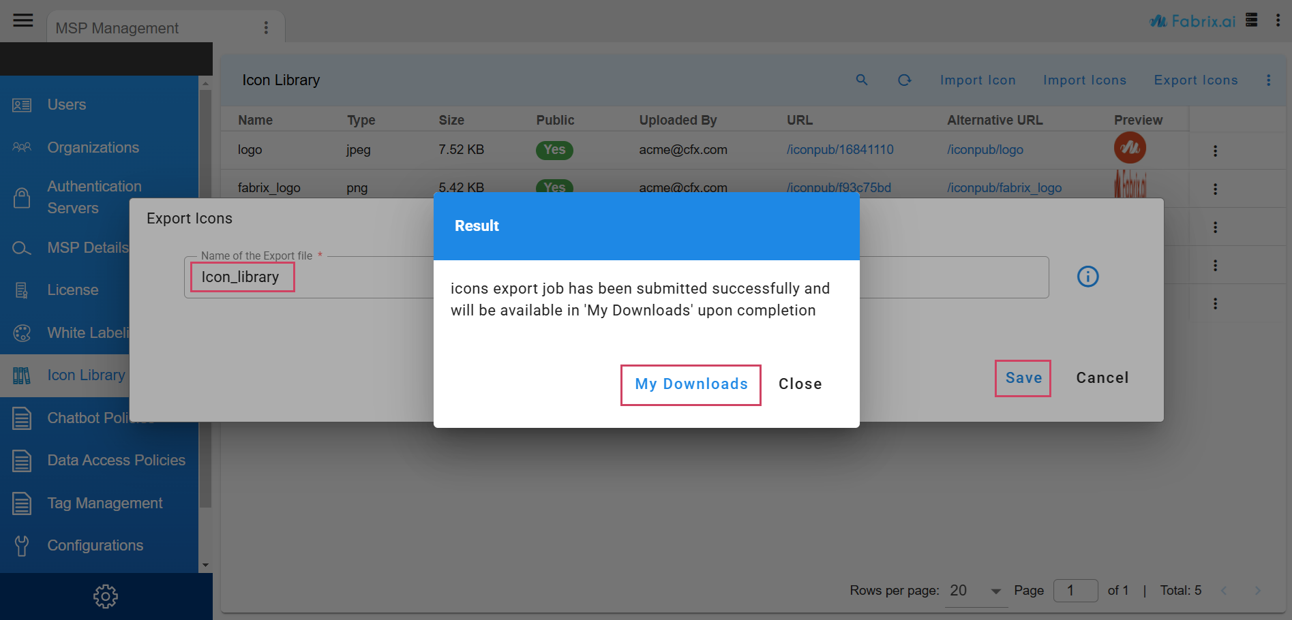The height and width of the screenshot is (620, 1292).
Task: Open row actions menu for fabrix_logo
Action: 1215,189
